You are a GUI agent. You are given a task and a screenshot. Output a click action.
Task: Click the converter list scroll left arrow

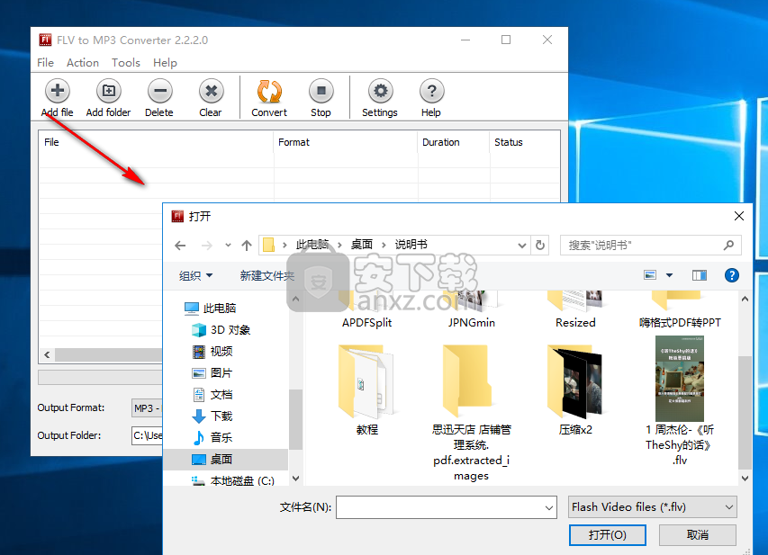point(47,354)
